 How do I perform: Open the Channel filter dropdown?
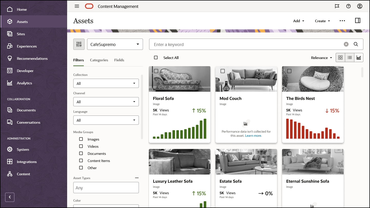coord(106,102)
